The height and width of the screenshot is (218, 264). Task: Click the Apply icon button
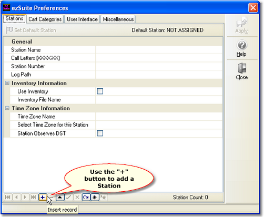click(241, 25)
